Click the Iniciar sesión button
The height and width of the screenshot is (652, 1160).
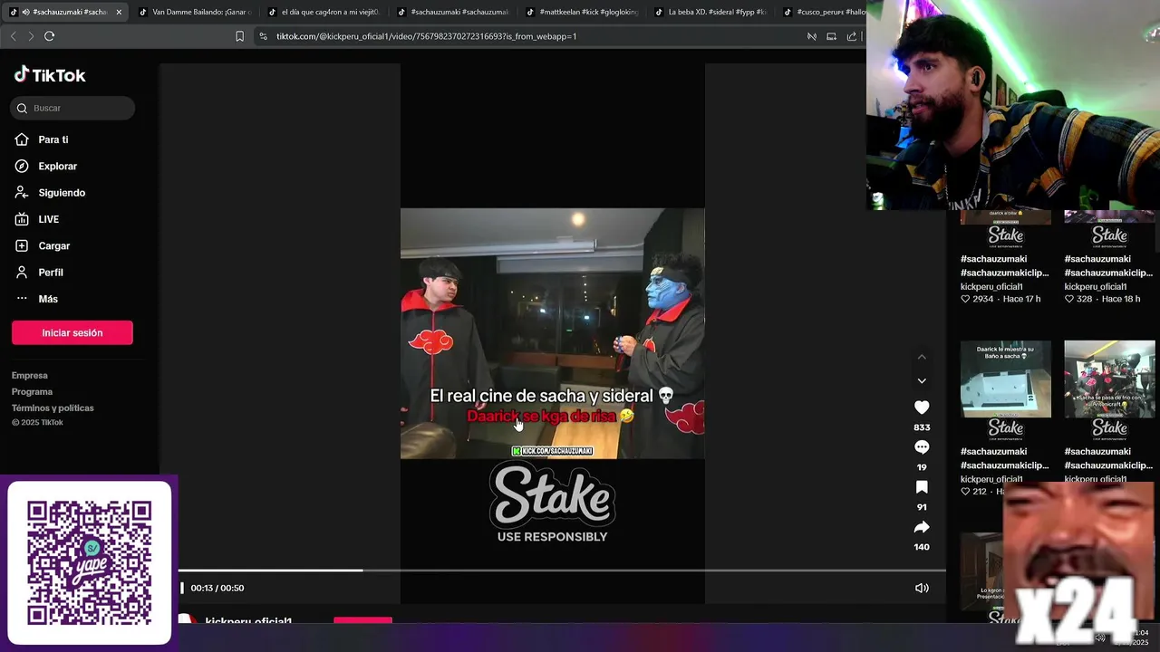(x=72, y=333)
